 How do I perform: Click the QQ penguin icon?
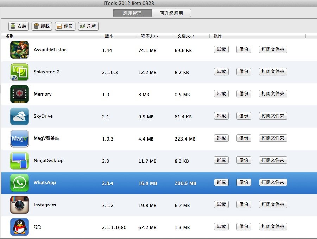(x=19, y=227)
